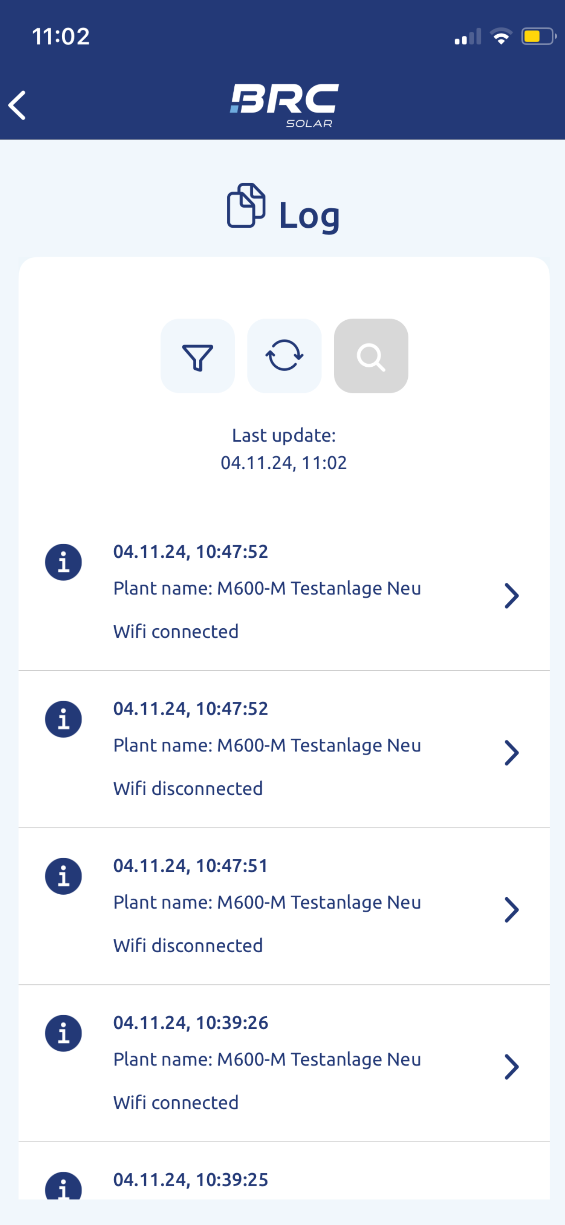Tap the greyed-out search button
Image resolution: width=565 pixels, height=1225 pixels.
[371, 356]
